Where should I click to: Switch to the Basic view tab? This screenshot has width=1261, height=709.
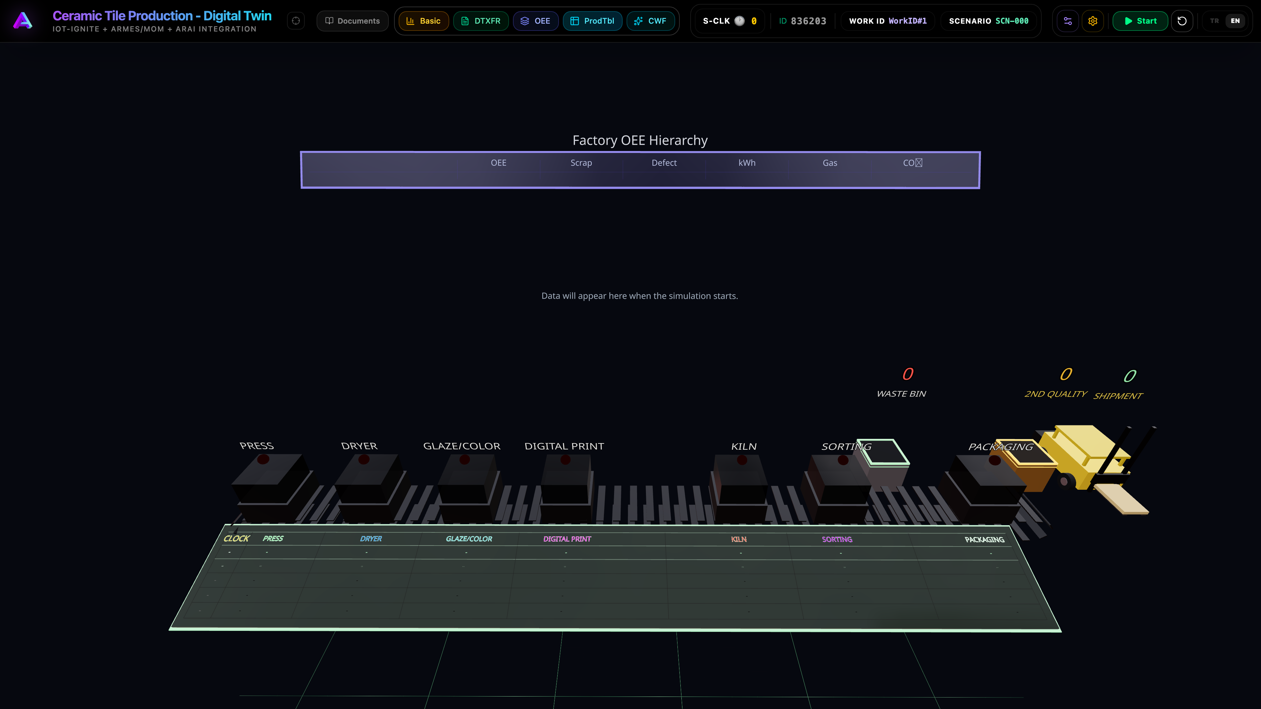(x=423, y=21)
